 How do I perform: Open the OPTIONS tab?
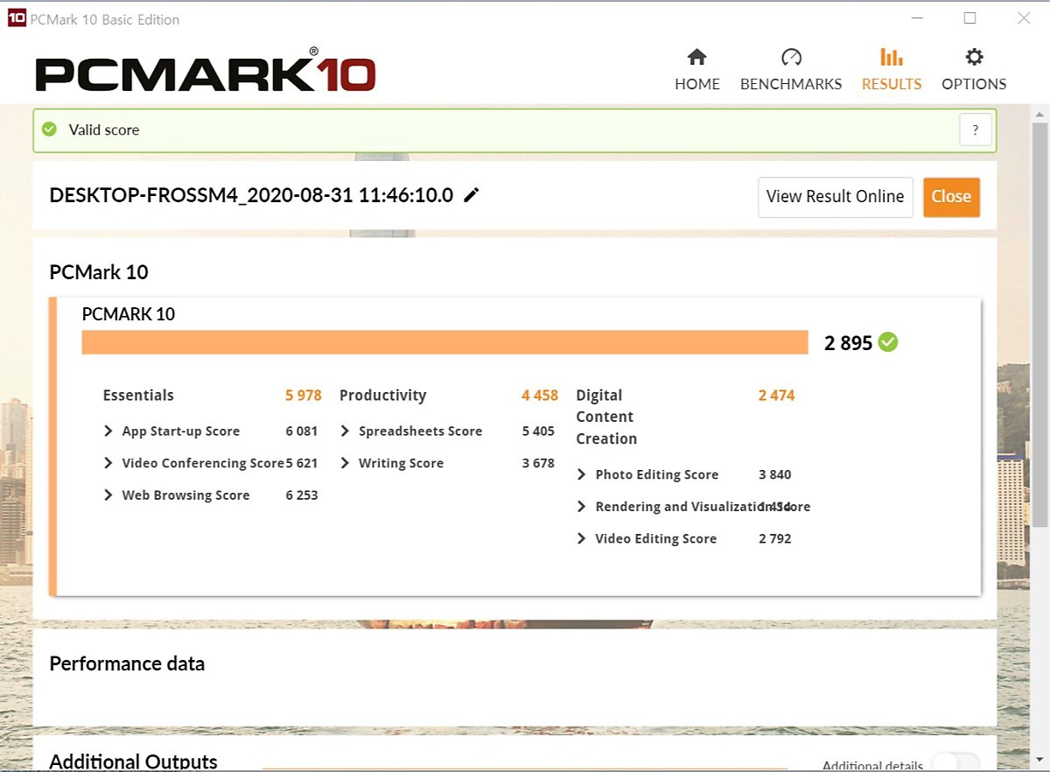tap(974, 70)
